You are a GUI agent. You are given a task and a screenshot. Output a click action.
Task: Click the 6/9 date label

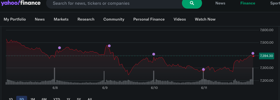[105, 88]
